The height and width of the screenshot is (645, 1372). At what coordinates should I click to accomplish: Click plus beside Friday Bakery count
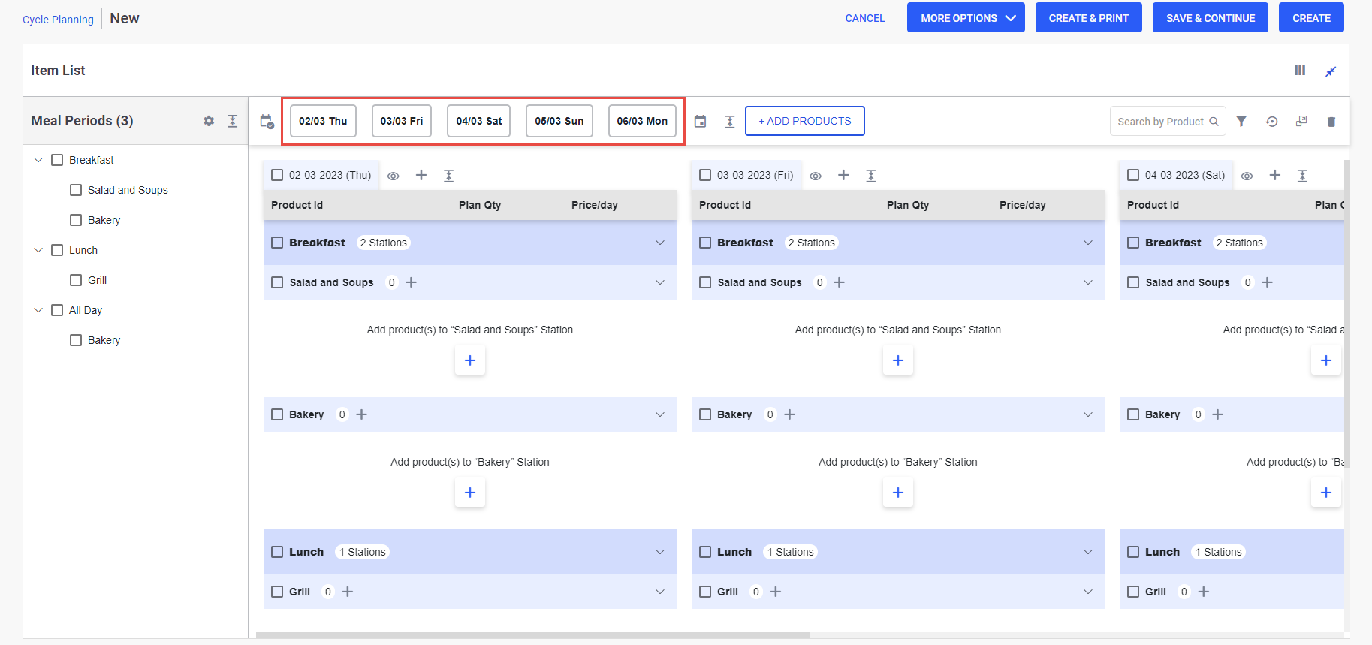790,414
